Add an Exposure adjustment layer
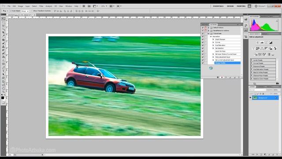 click(x=271, y=42)
